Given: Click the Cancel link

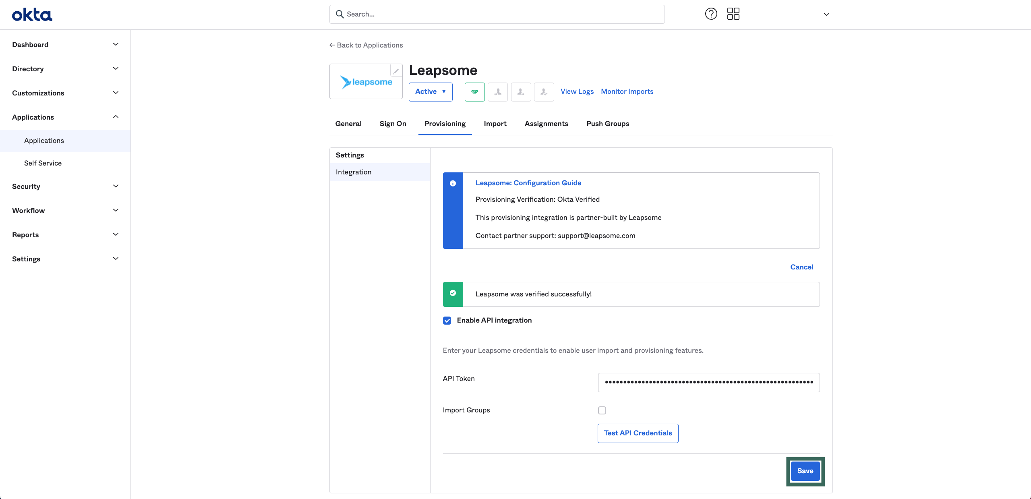Looking at the screenshot, I should click(x=801, y=267).
